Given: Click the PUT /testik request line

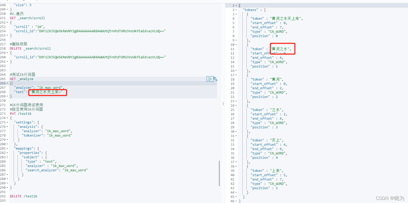Looking at the screenshot, I should pyautogui.click(x=21, y=114).
